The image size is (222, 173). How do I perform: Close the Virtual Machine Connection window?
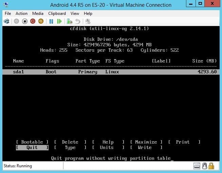212,4
